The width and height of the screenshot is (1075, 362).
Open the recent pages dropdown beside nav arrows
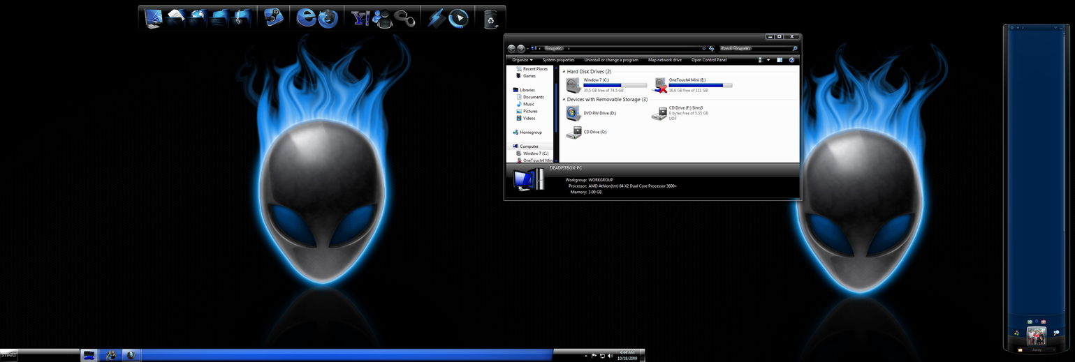coord(529,49)
